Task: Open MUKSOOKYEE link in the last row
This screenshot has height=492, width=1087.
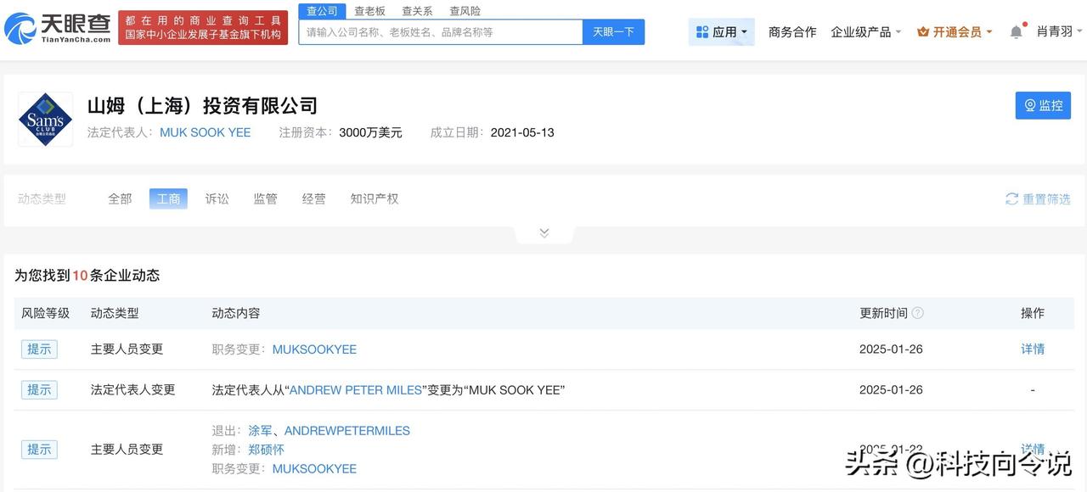Action: [314, 468]
